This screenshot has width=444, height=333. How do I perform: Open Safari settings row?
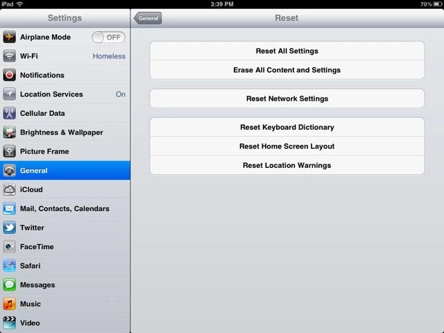click(65, 266)
